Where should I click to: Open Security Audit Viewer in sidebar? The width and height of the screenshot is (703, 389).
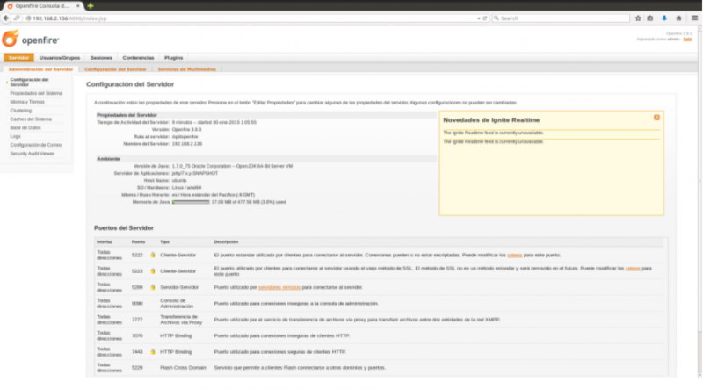coord(32,153)
